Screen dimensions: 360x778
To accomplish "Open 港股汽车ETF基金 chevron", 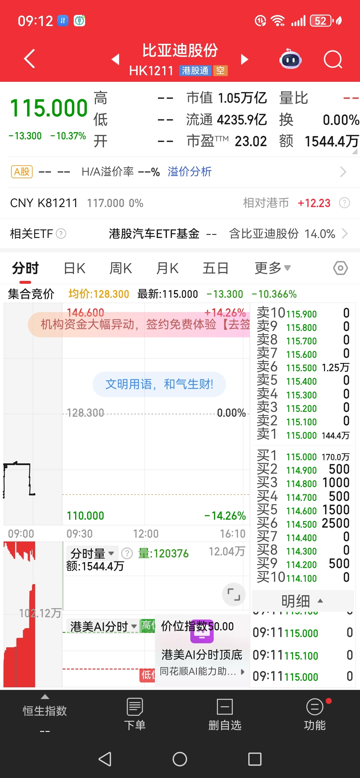I will pyautogui.click(x=345, y=234).
